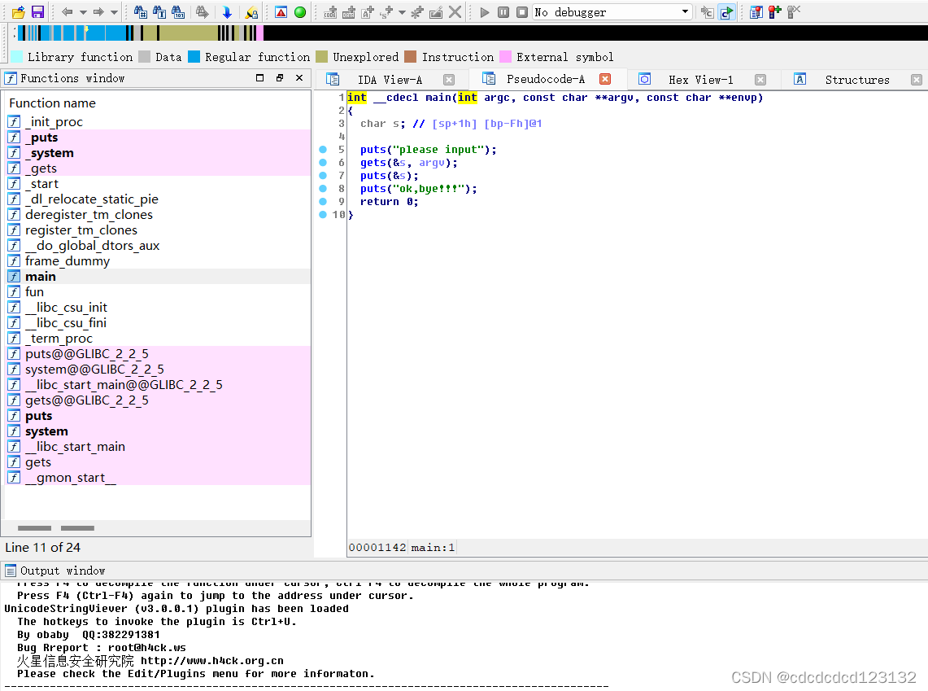This screenshot has width=928, height=691.
Task: Click the pink External symbol legend swatch
Action: [x=505, y=56]
